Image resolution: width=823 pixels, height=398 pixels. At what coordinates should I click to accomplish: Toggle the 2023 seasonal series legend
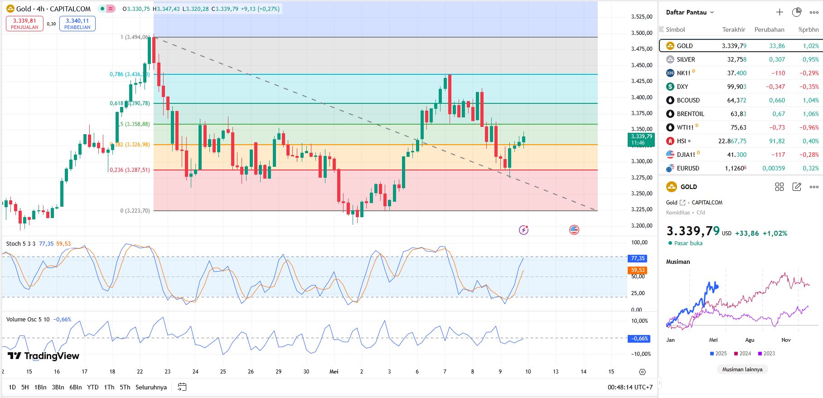(x=766, y=354)
